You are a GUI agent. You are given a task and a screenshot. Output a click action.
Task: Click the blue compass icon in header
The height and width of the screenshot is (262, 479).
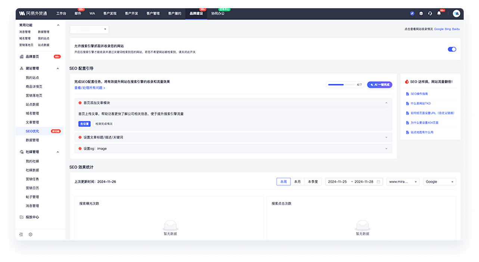coord(412,13)
